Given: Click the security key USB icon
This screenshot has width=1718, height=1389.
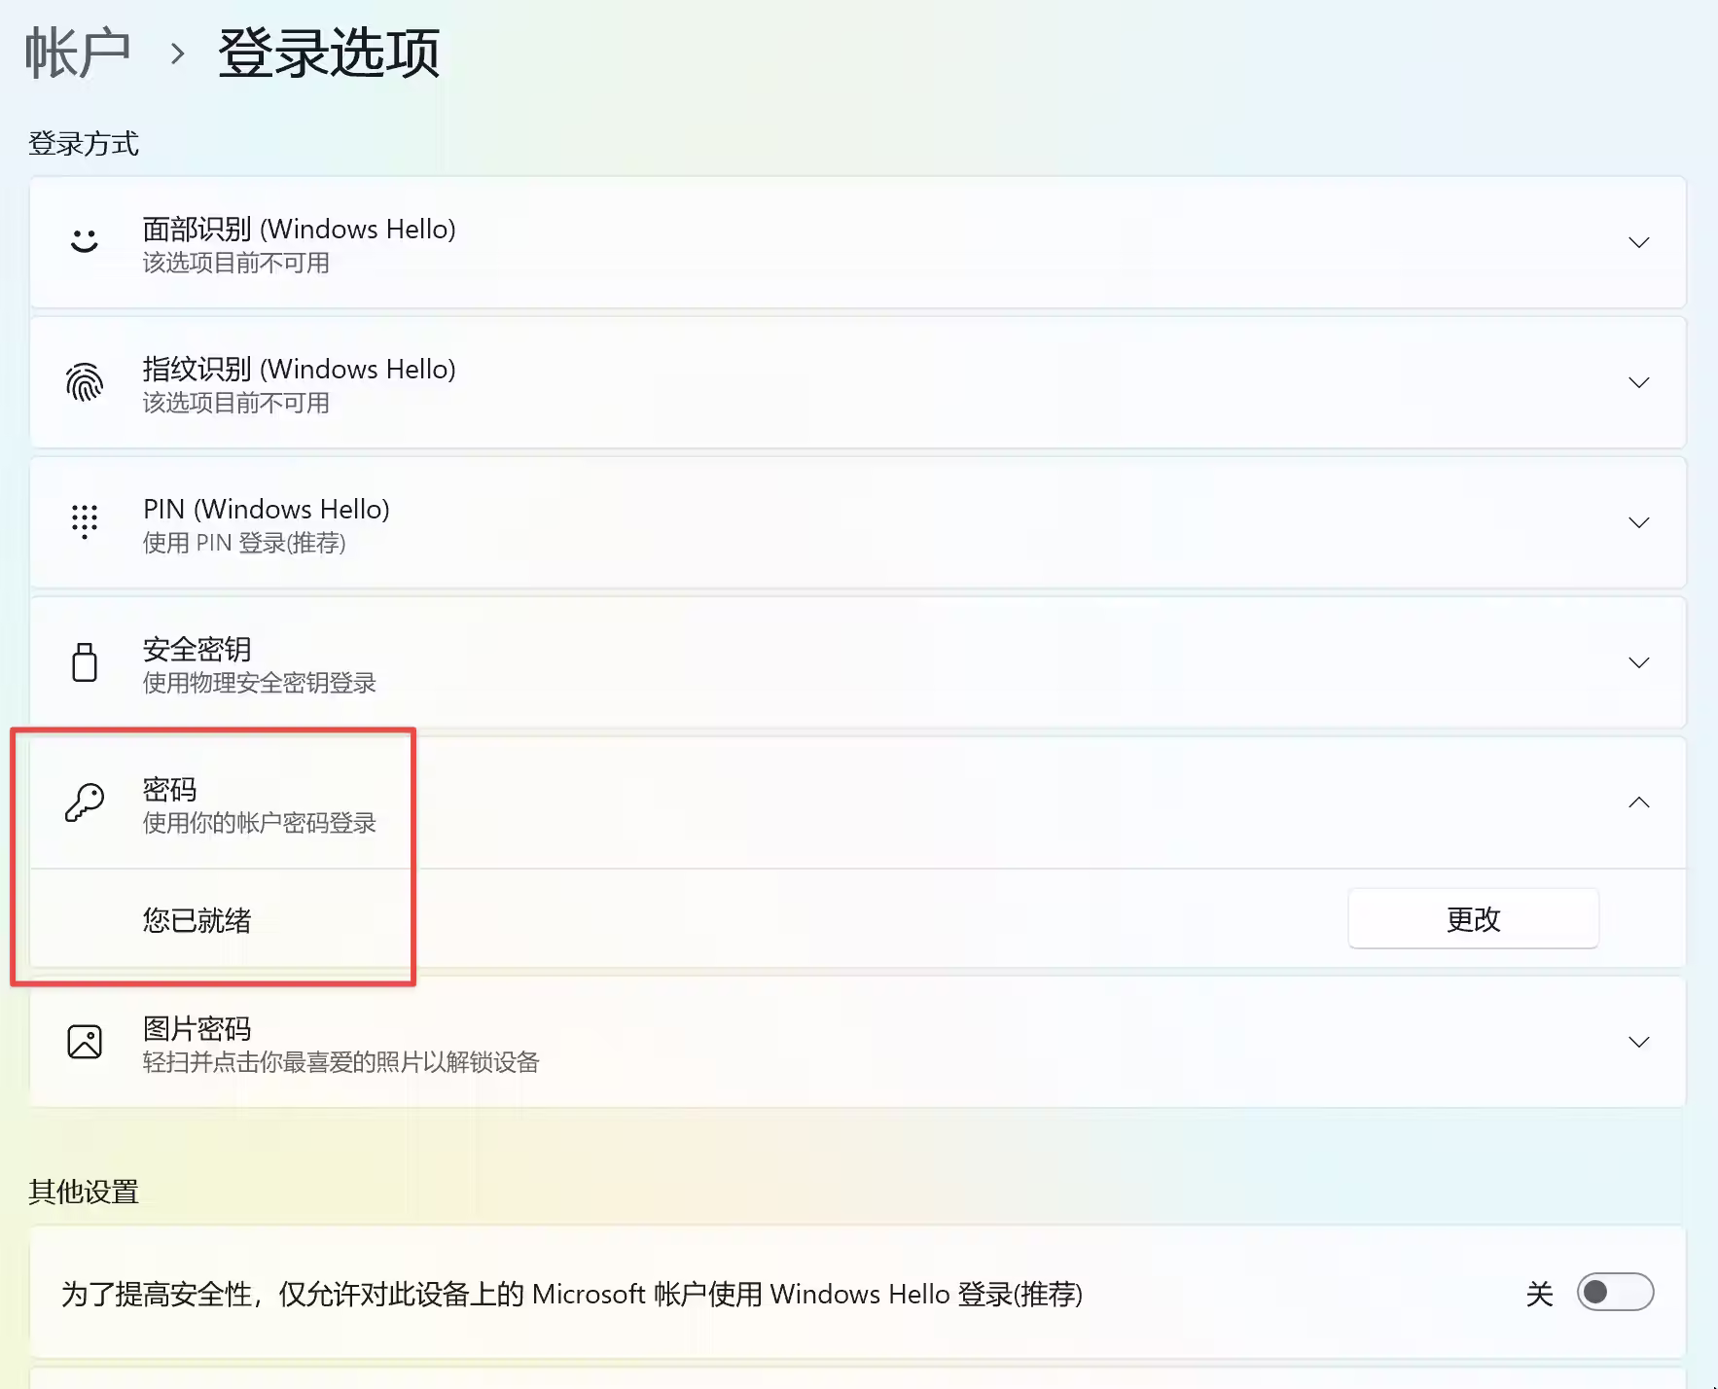Looking at the screenshot, I should click(x=85, y=662).
